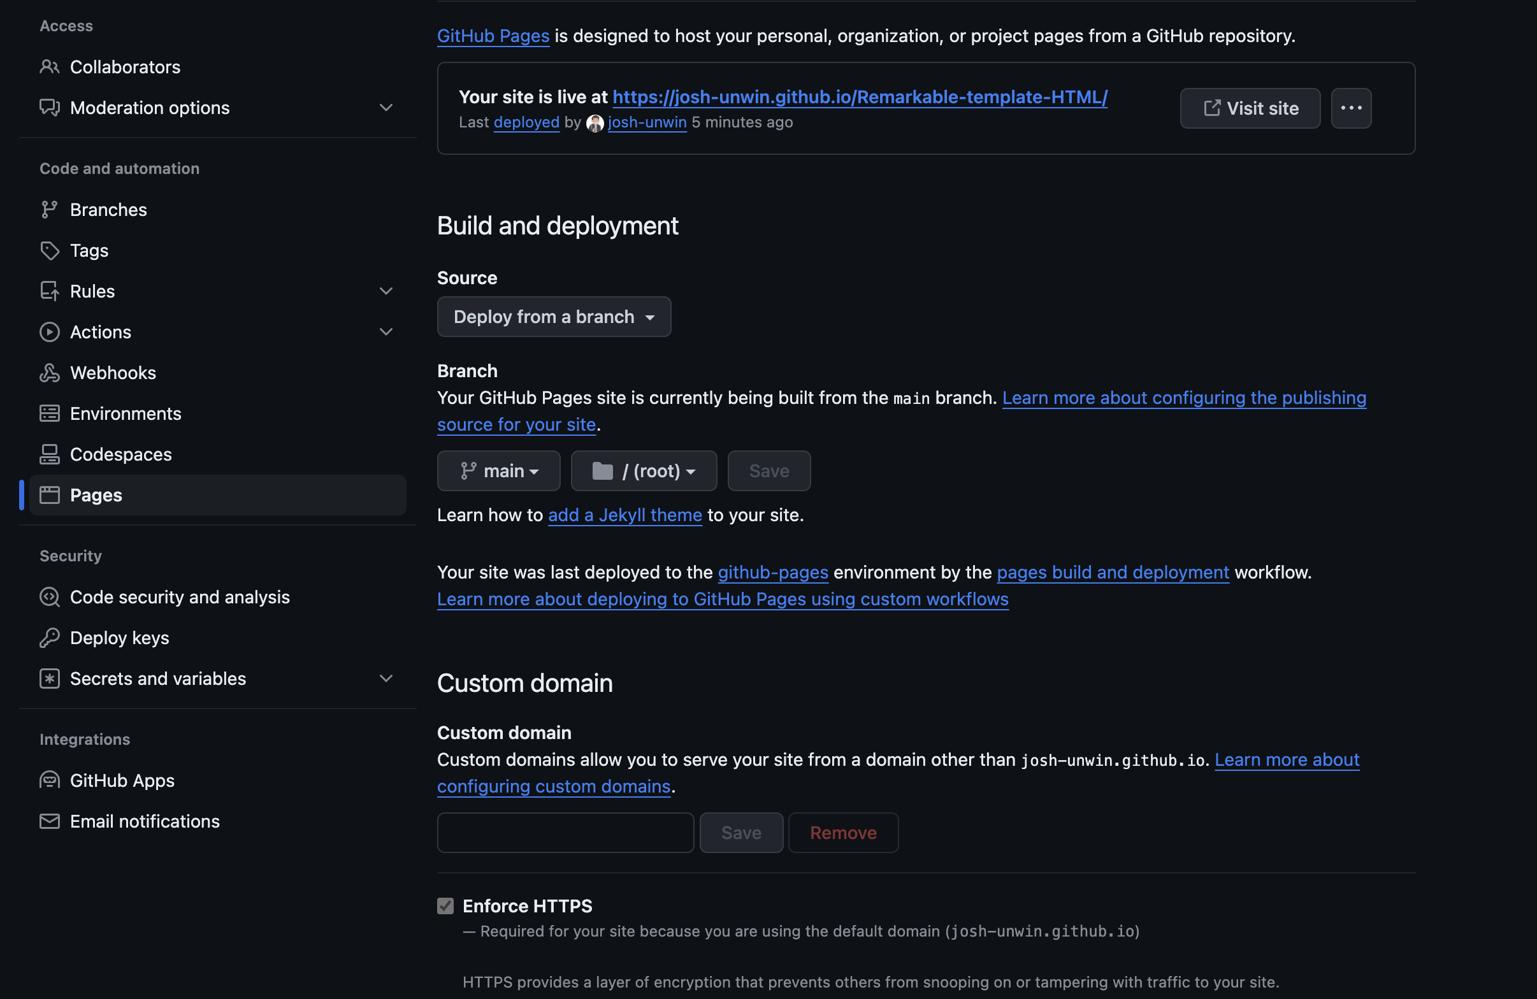Click configuring custom domains link
Screen dimensions: 1537x999
click(x=554, y=787)
